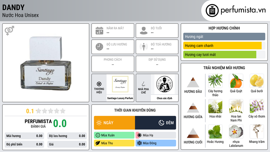
Task: Click the unisex gender symbol icon
Action: [9, 31]
